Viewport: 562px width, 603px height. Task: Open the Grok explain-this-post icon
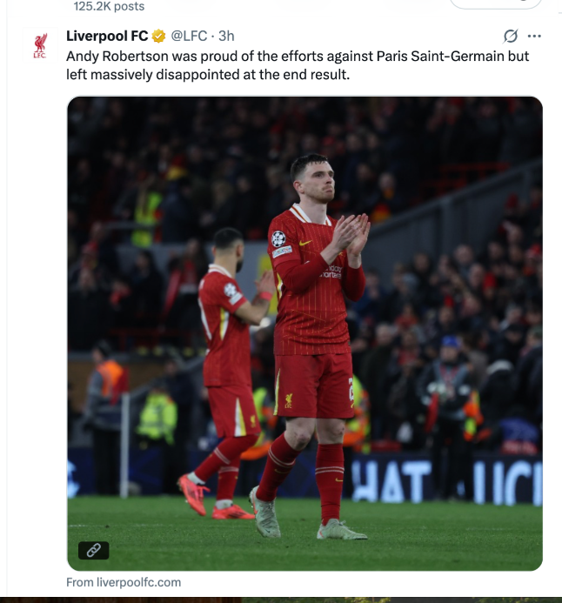pyautogui.click(x=511, y=37)
